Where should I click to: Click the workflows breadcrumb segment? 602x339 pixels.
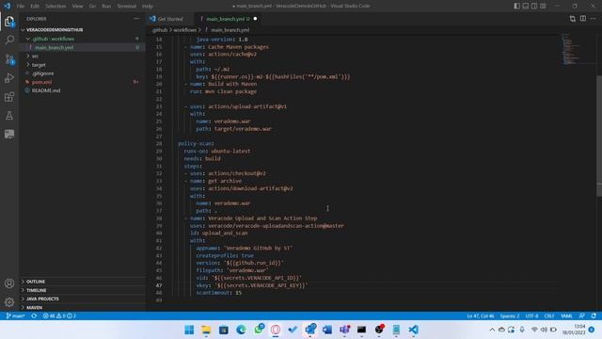pyautogui.click(x=184, y=30)
